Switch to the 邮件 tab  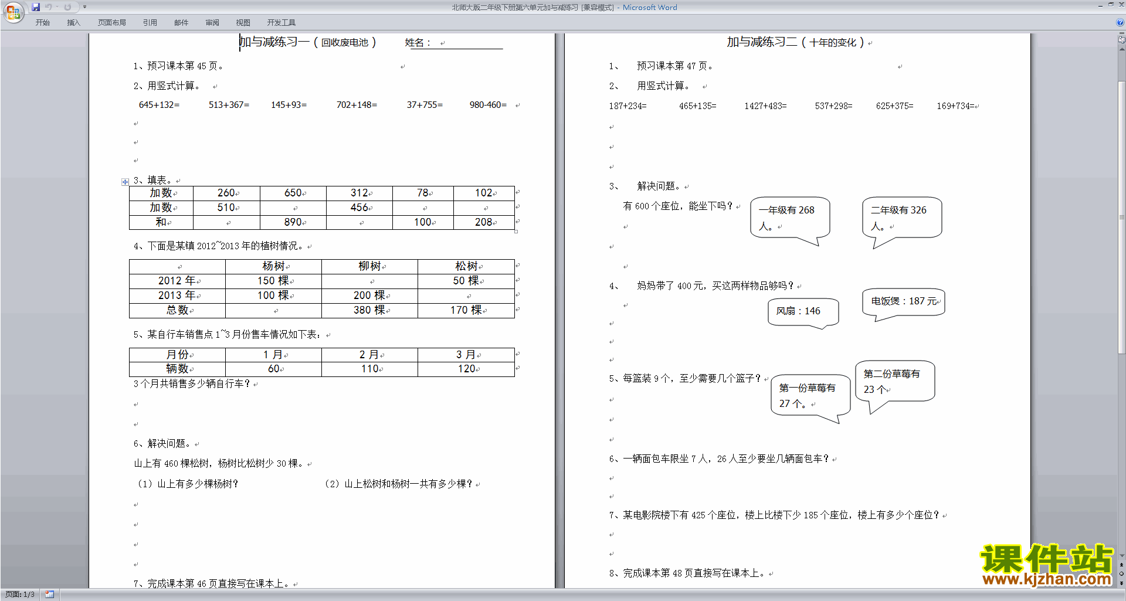[181, 22]
